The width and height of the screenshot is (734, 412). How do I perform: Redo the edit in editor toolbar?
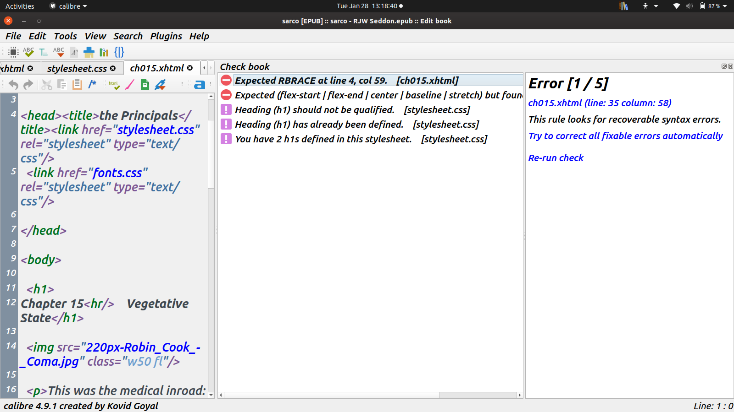coord(28,85)
